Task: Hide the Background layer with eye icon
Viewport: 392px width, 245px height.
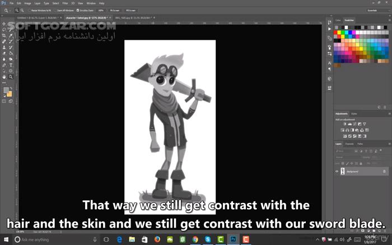Action: [x=337, y=171]
